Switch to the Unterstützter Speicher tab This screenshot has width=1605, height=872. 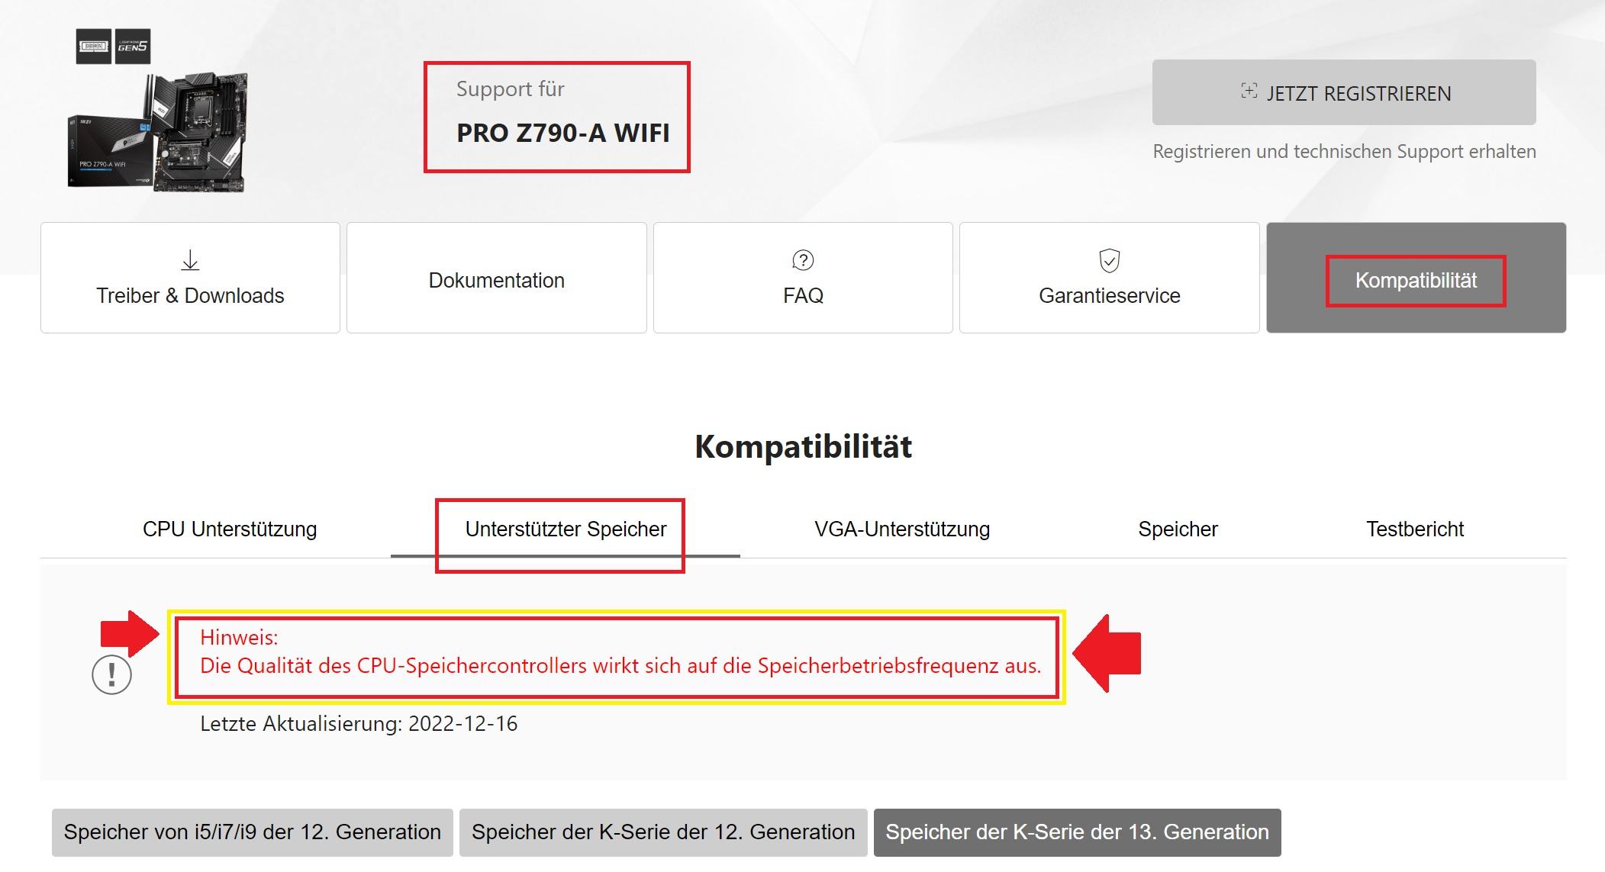566,529
